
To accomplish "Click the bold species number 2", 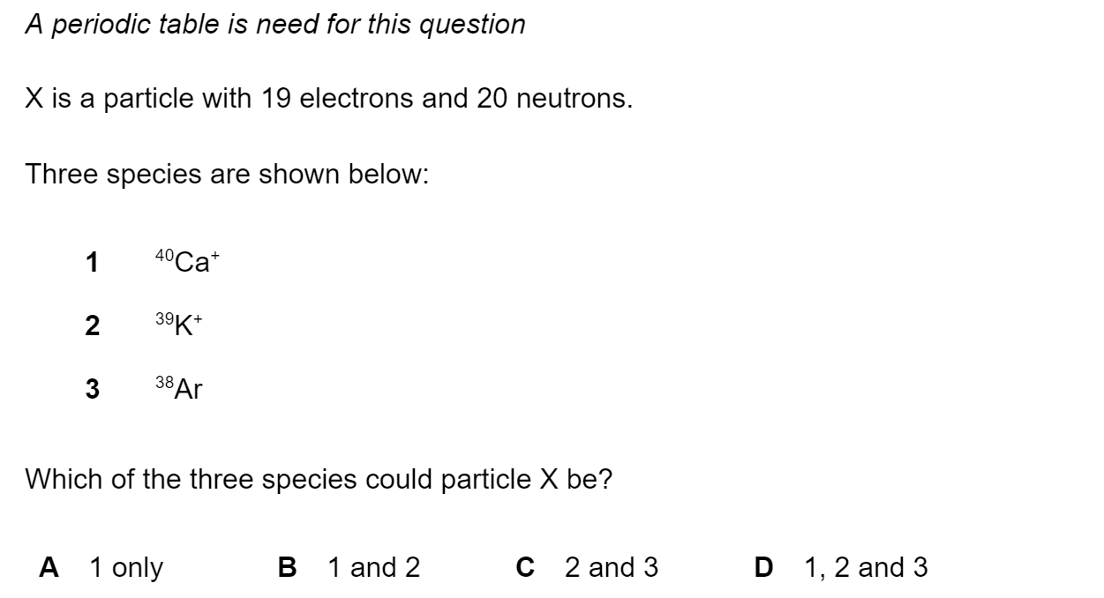I will (92, 325).
